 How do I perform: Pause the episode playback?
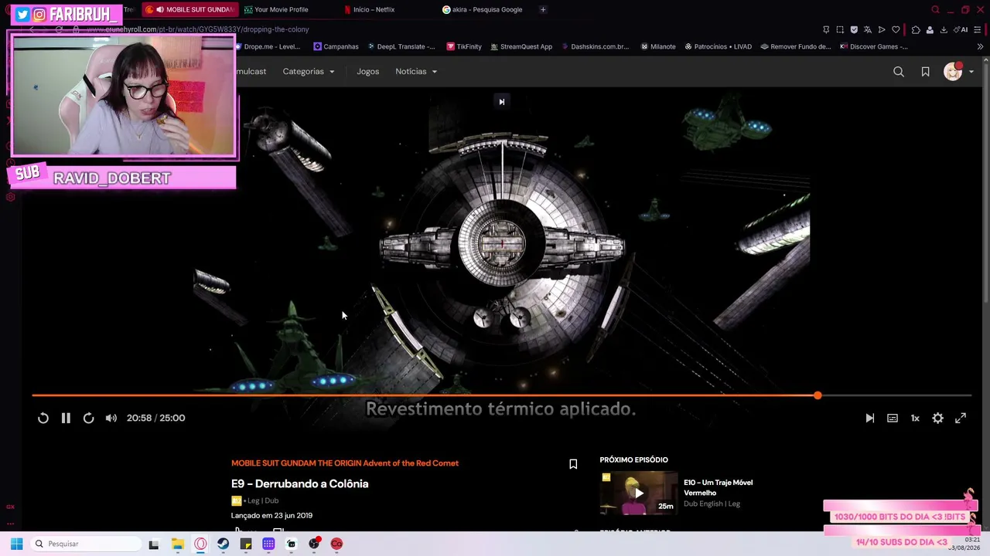click(66, 418)
